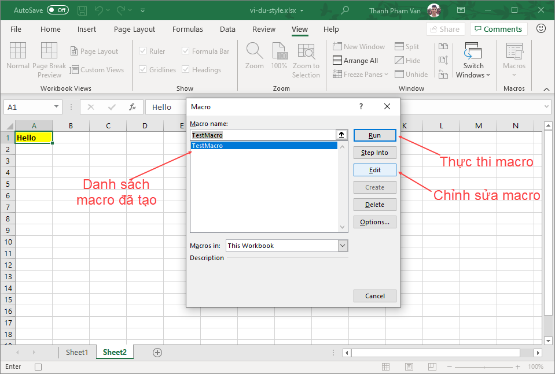Cancel formula entry with X icon
This screenshot has width=555, height=374.
(91, 107)
